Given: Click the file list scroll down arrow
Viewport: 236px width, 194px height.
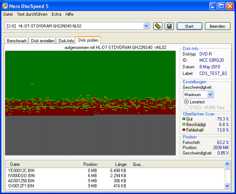Looking at the screenshot, I should point(227,186).
